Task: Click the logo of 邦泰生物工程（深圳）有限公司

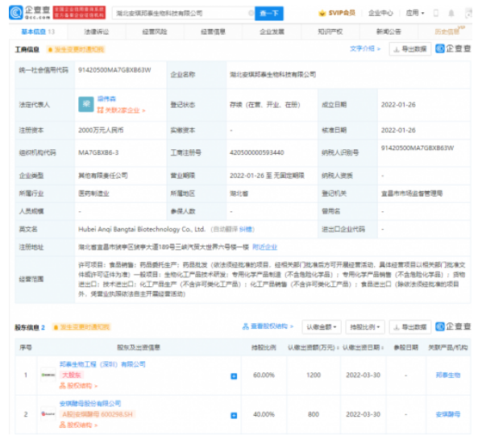Action: point(48,375)
